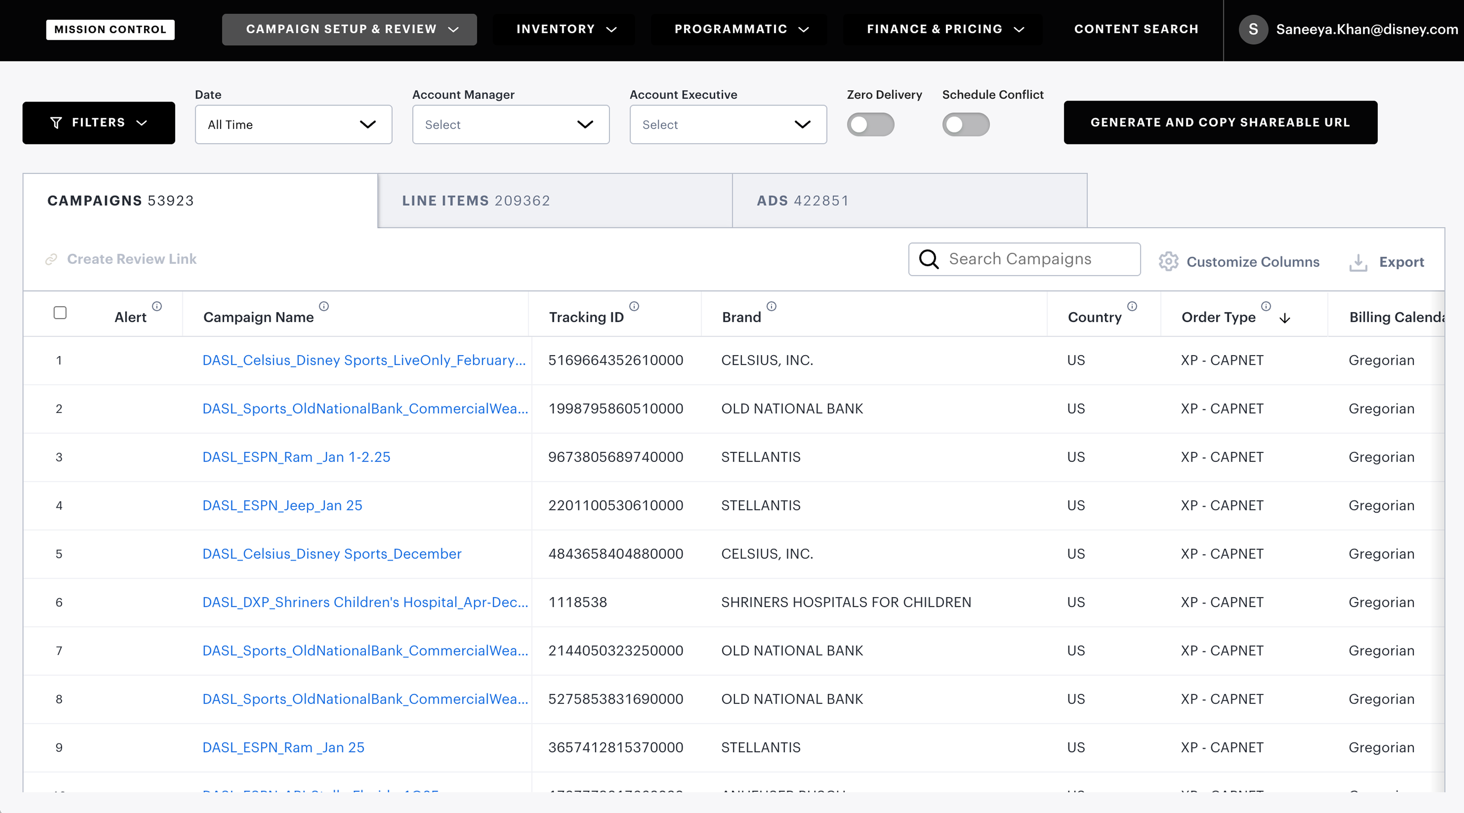Open the Date All Time dropdown
The height and width of the screenshot is (813, 1464).
pos(293,125)
